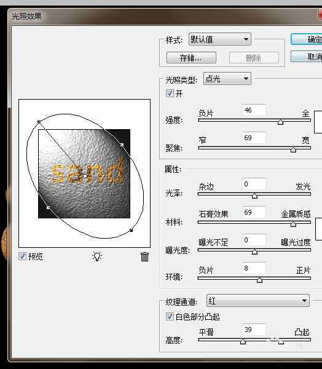322x369 pixels.
Task: Click the 高度 value field showing 39
Action: (254, 330)
